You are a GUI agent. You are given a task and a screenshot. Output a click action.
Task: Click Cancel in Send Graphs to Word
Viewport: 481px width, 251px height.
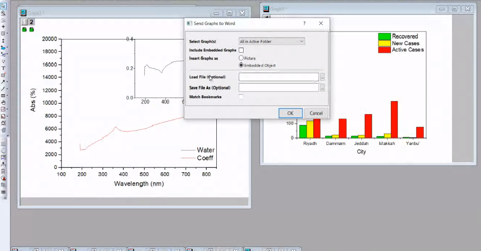tap(316, 113)
